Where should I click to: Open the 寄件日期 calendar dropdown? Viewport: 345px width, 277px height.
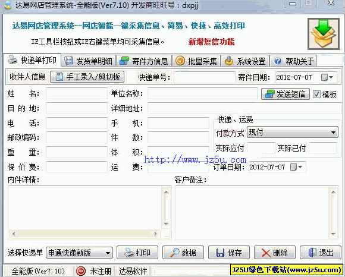pos(327,77)
